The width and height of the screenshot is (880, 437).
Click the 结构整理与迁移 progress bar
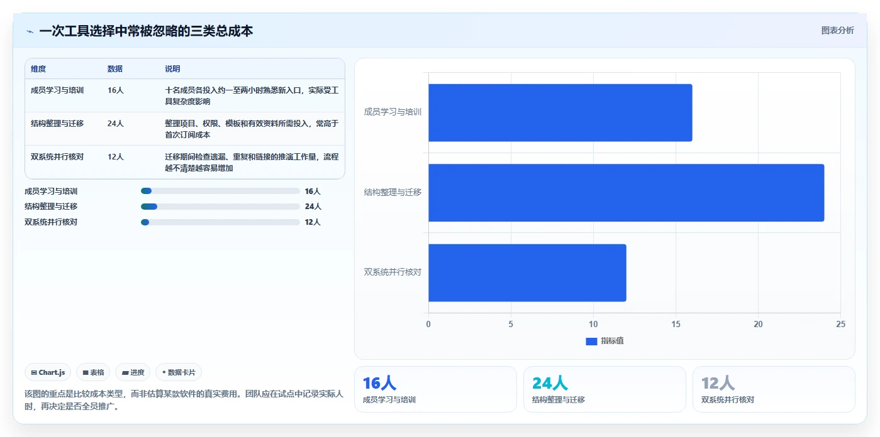(220, 207)
